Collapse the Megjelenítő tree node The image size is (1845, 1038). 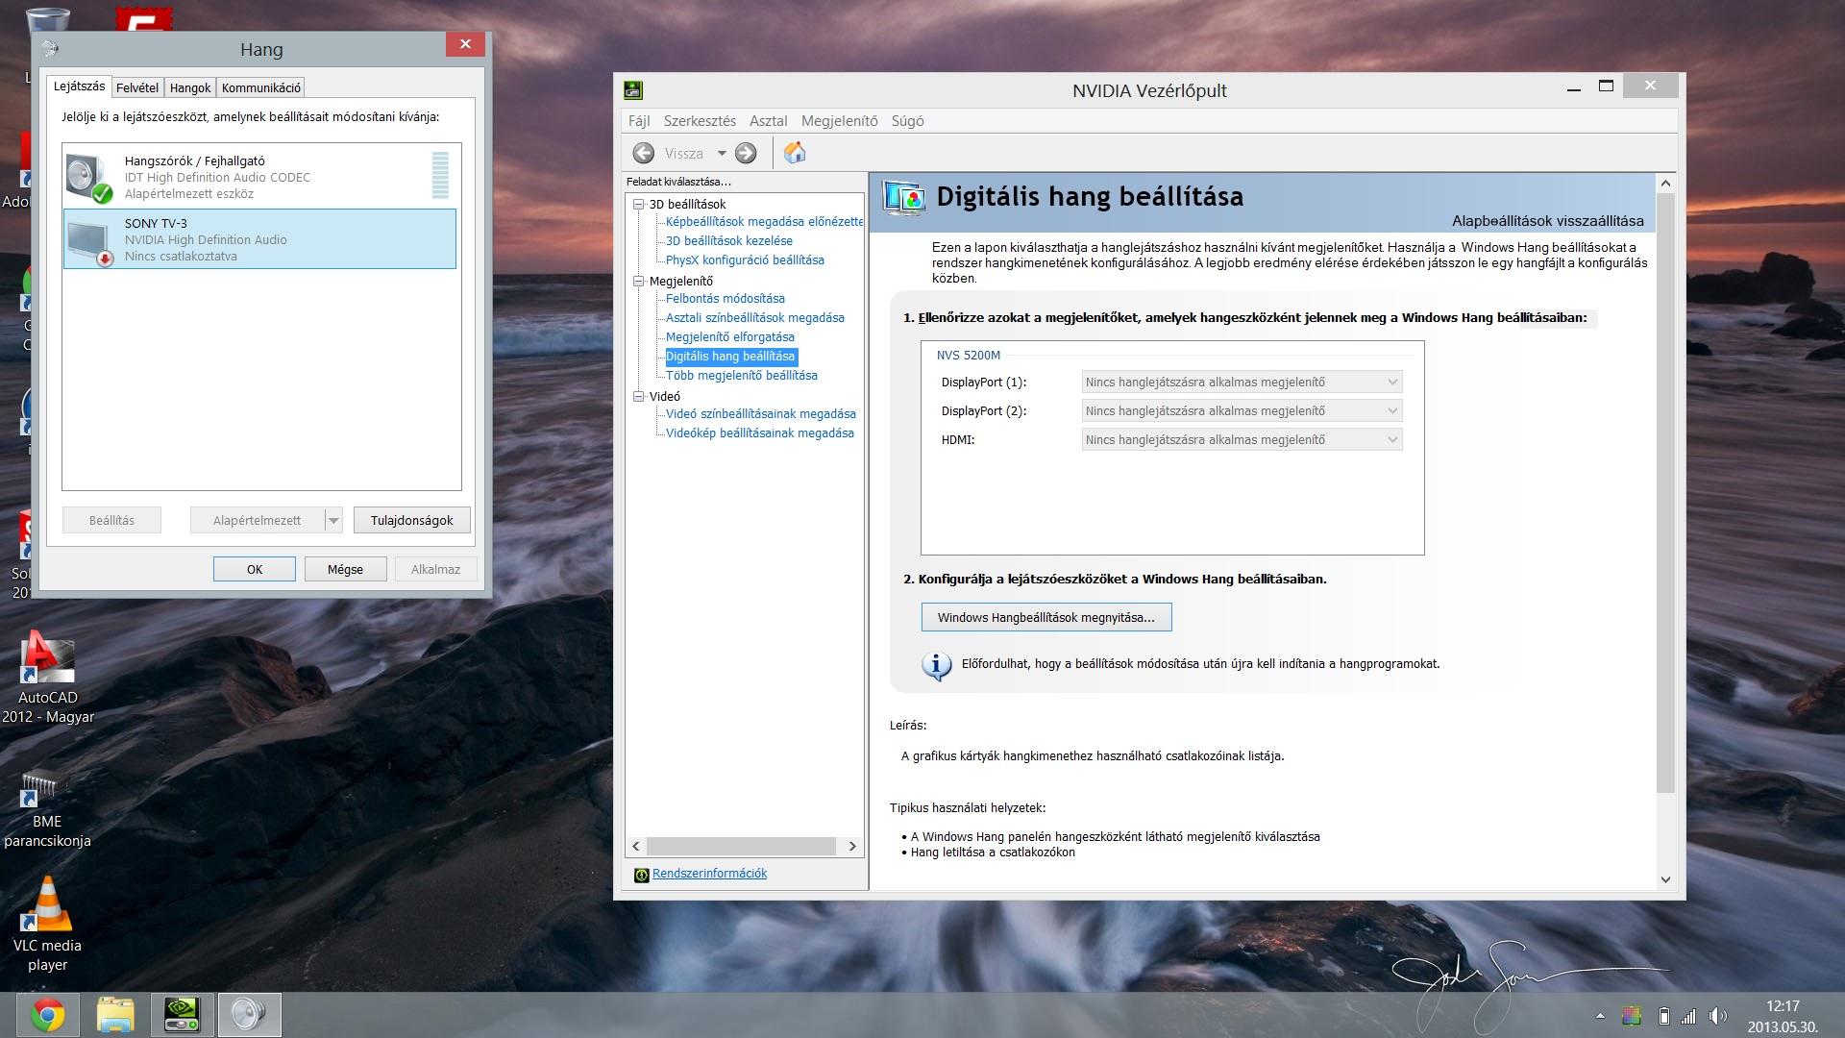[638, 281]
